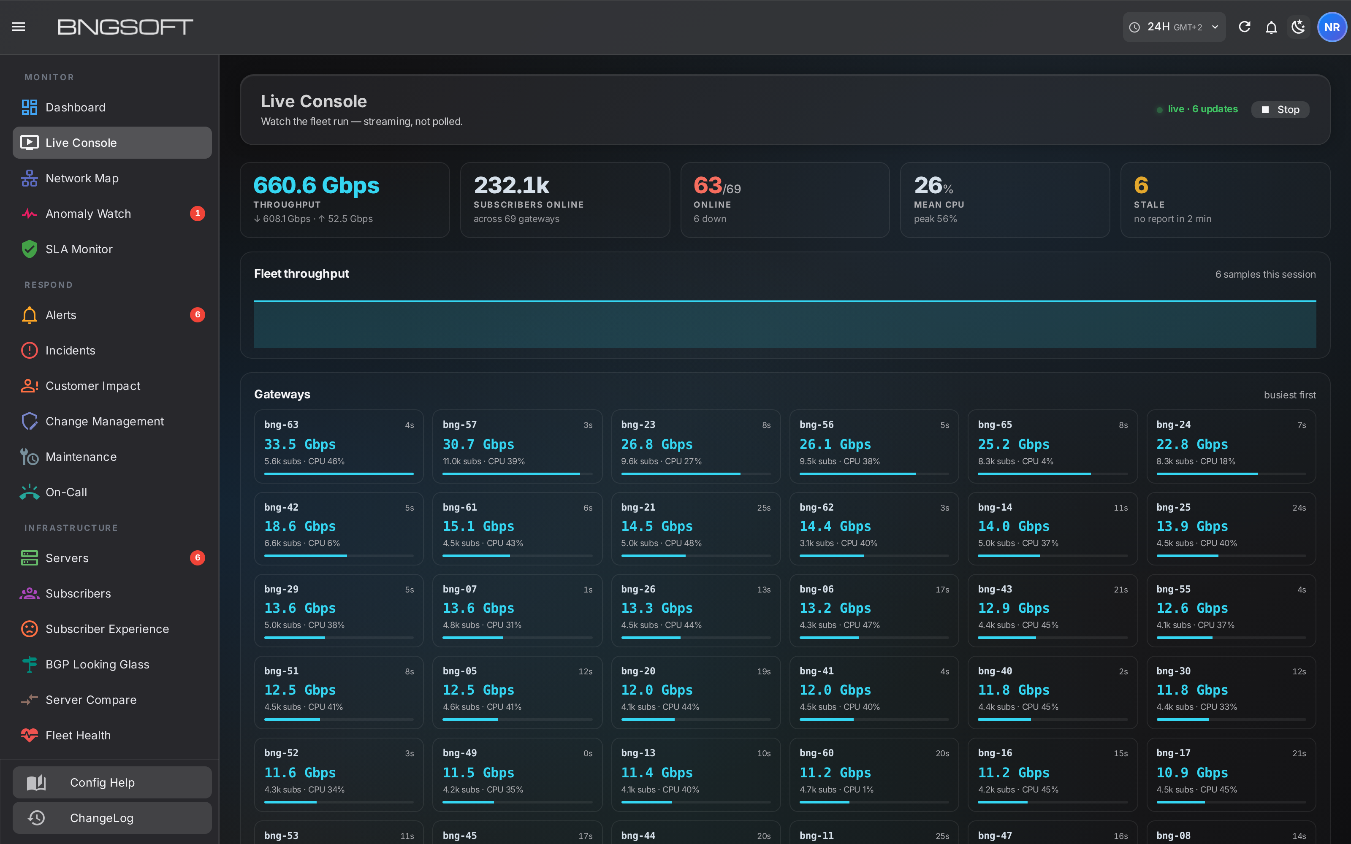Click "12.9 Gbps" on bng-43 card

(x=1014, y=609)
